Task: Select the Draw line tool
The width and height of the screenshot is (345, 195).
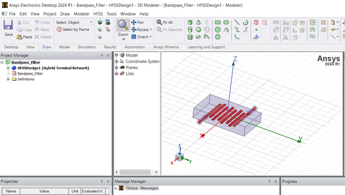Action: point(237,22)
